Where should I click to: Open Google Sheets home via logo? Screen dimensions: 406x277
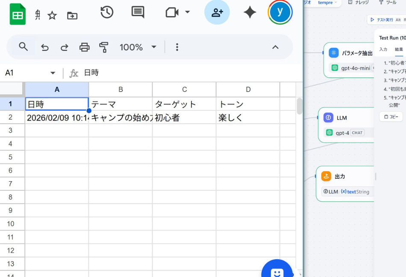pos(18,14)
